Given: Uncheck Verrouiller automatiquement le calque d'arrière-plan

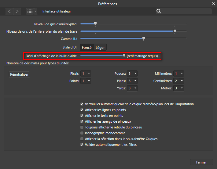Looking at the screenshot, I should [x=82, y=104].
